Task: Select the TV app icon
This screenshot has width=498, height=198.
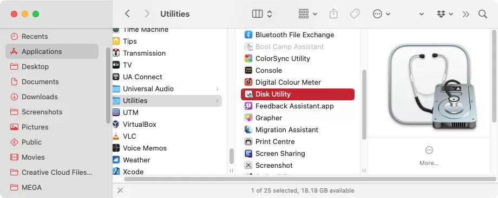Action: 116,65
